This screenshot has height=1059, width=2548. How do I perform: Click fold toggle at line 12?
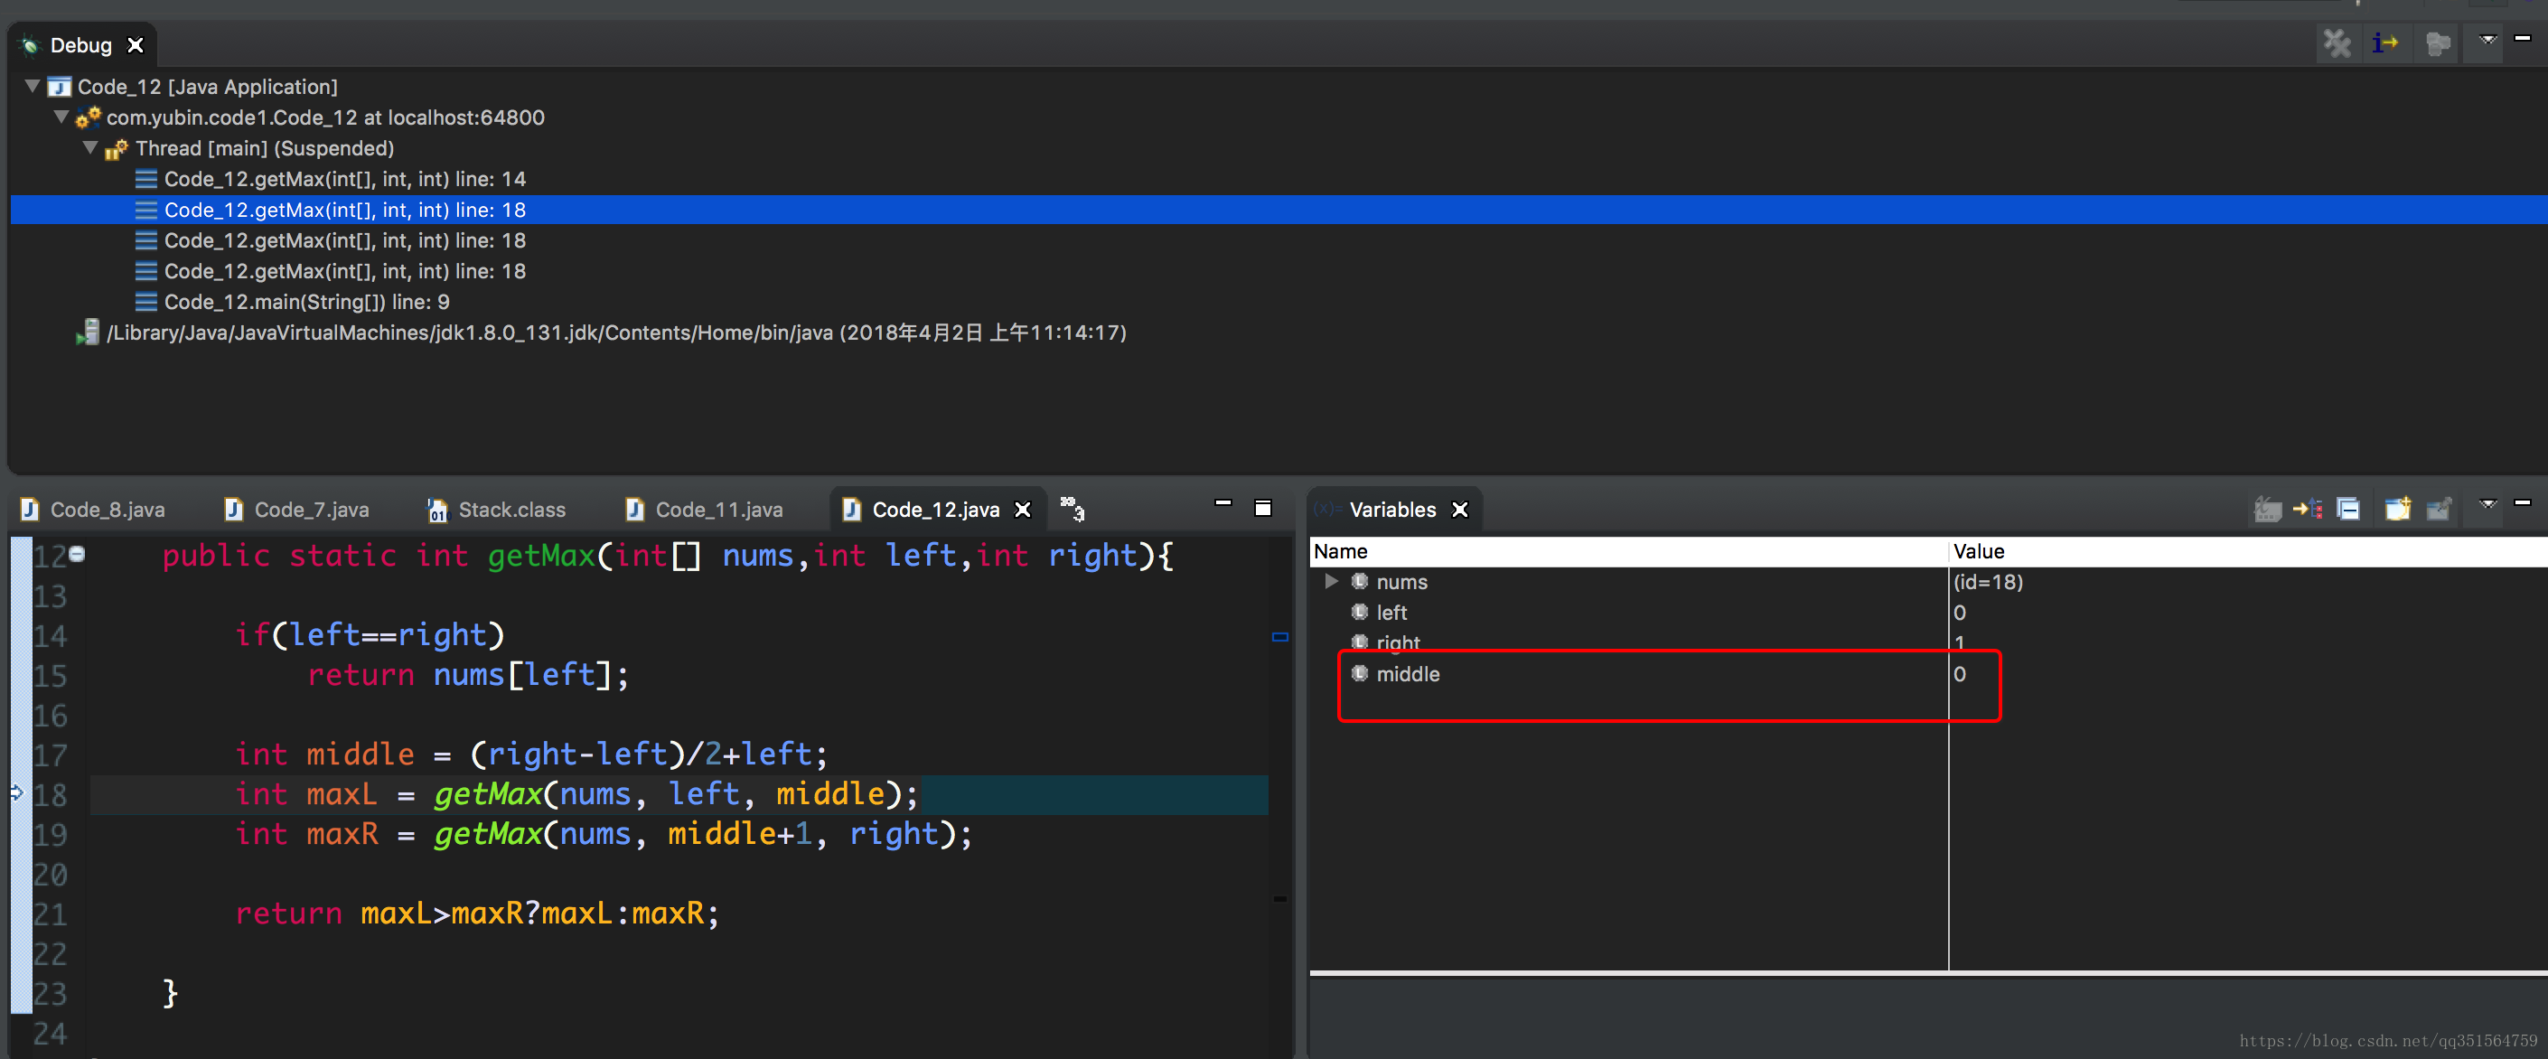pyautogui.click(x=77, y=554)
